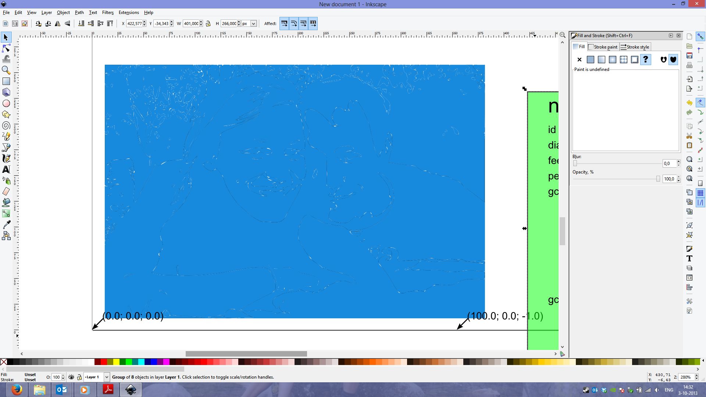Viewport: 706px width, 397px height.
Task: Select the Node edit tool
Action: coord(6,49)
